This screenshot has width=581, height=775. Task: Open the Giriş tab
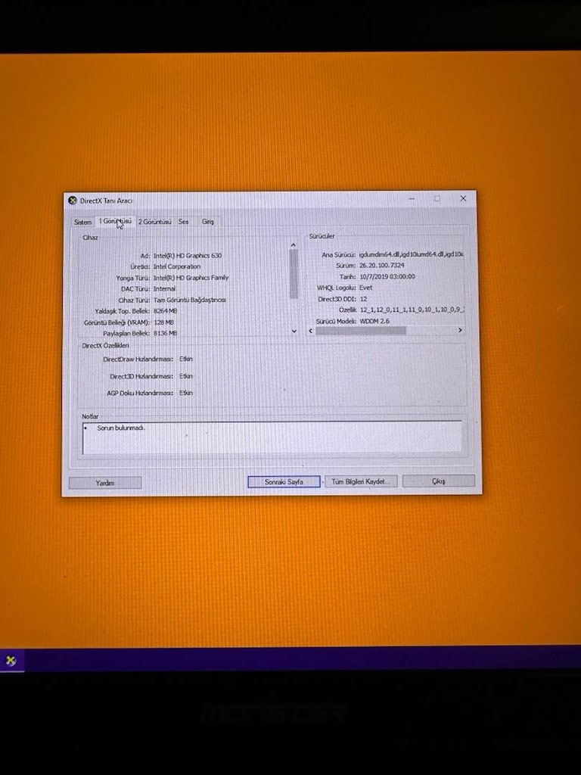click(x=208, y=222)
